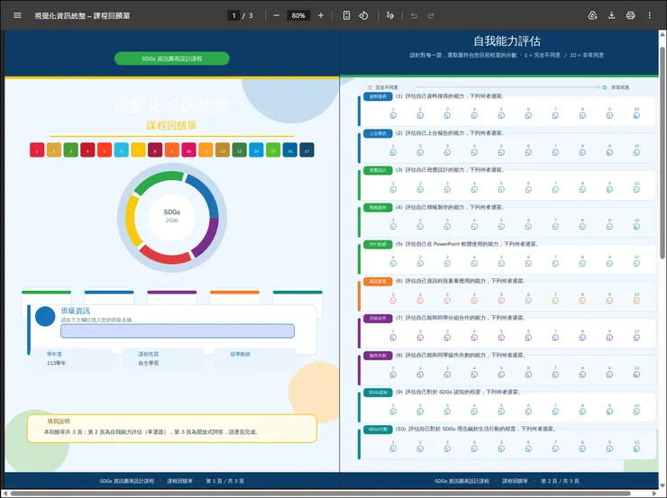Click the redo arrow in toolbar
667x498 pixels.
431,15
